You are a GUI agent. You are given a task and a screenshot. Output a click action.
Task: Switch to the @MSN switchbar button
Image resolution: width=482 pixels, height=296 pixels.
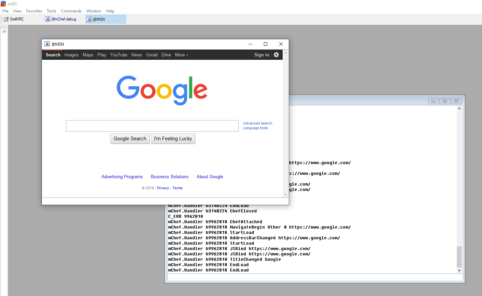point(106,19)
